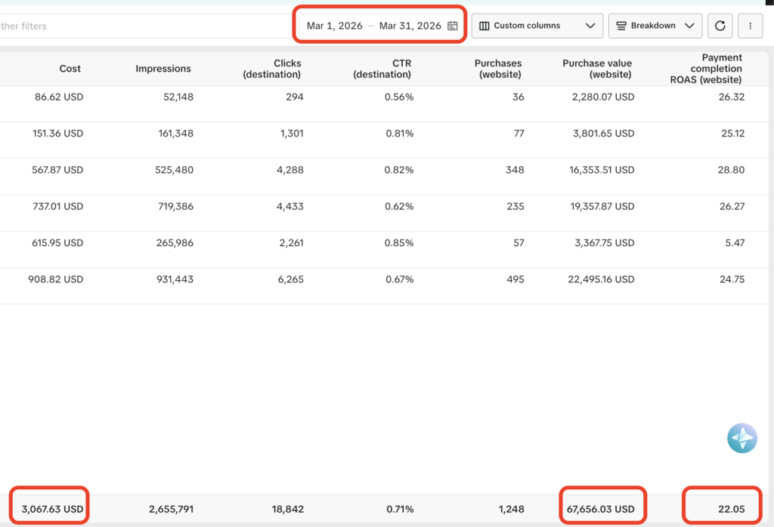Open the floating sparkle assistant icon
The width and height of the screenshot is (774, 527).
pyautogui.click(x=741, y=438)
